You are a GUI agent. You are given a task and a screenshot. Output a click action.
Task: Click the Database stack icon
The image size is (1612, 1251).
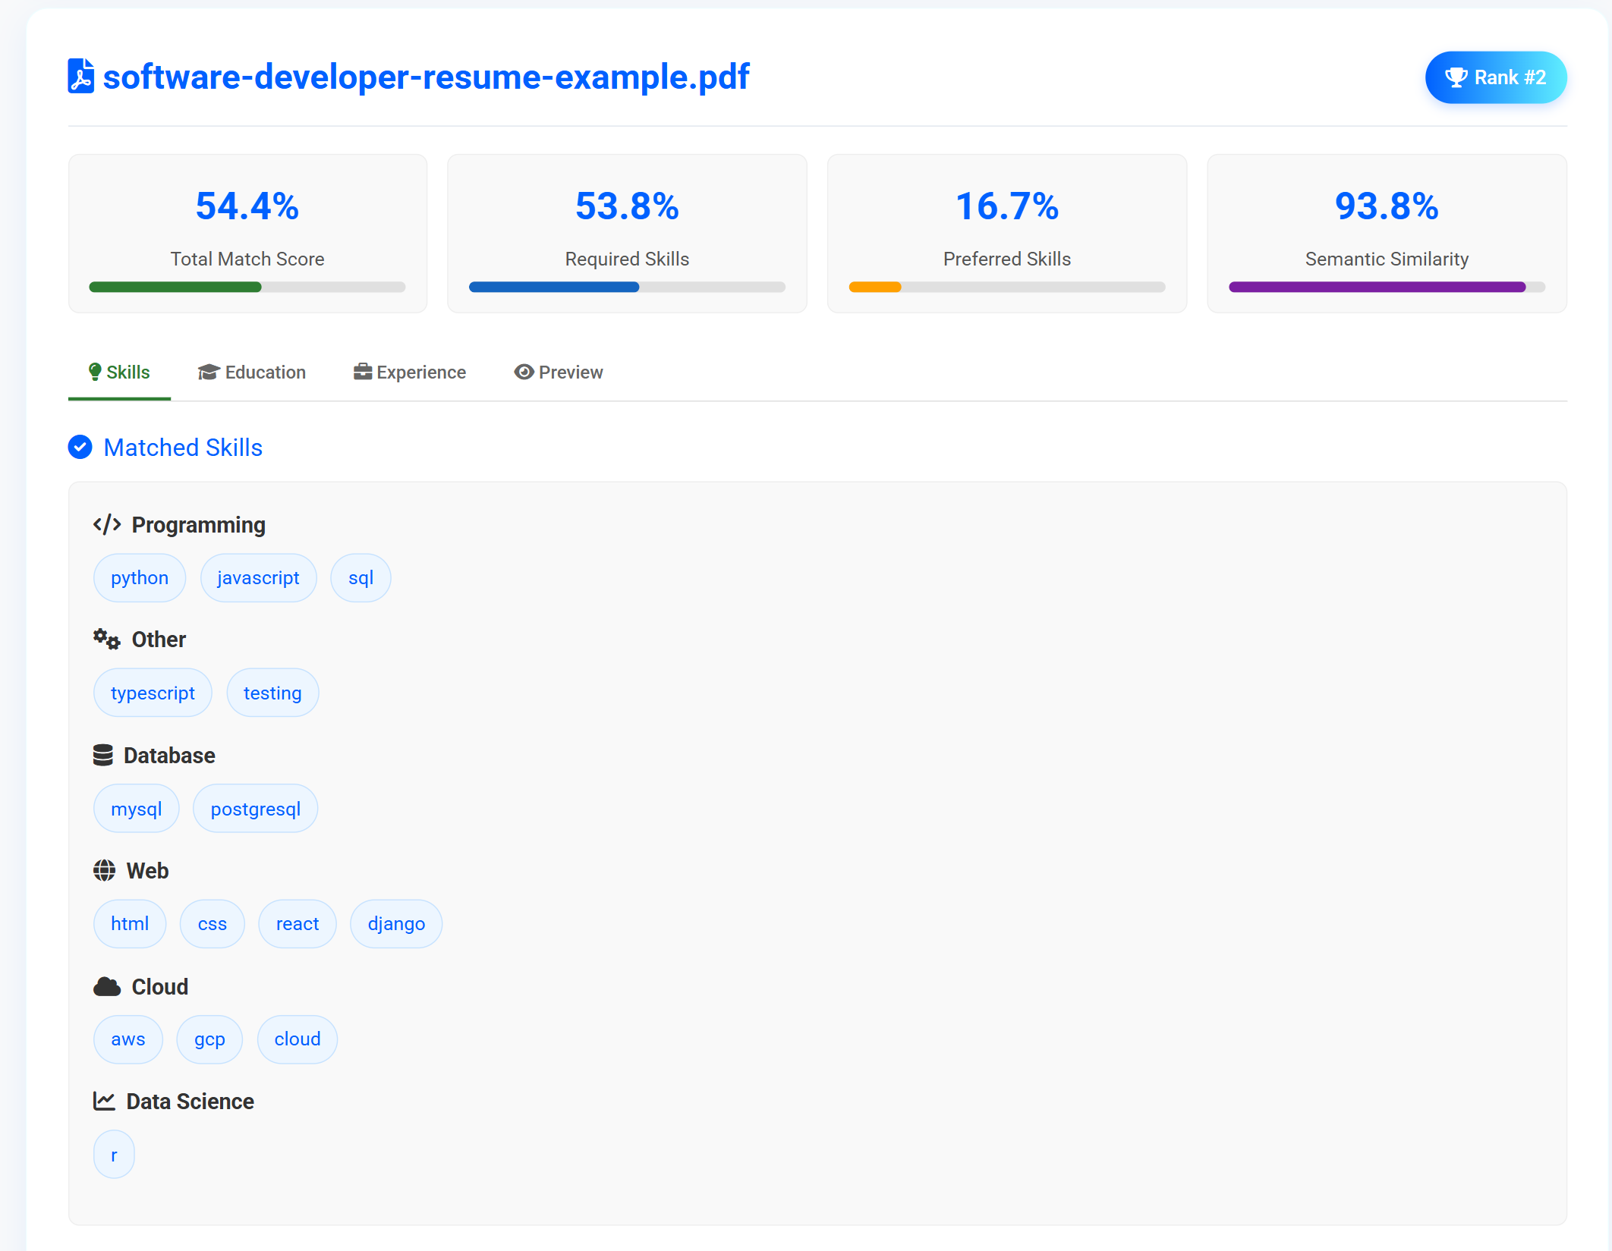(x=103, y=755)
